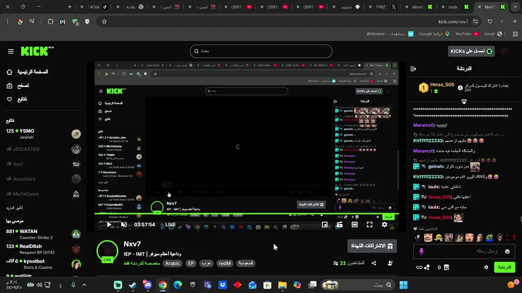The height and width of the screenshot is (293, 522).
Task: Show hidden system tray icons
Action: [x=84, y=285]
